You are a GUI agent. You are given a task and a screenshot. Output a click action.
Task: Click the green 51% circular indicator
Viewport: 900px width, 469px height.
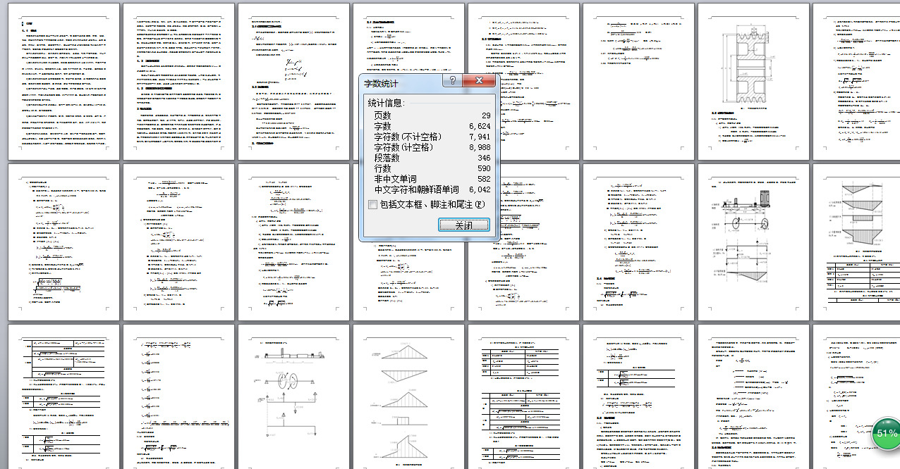tap(886, 433)
